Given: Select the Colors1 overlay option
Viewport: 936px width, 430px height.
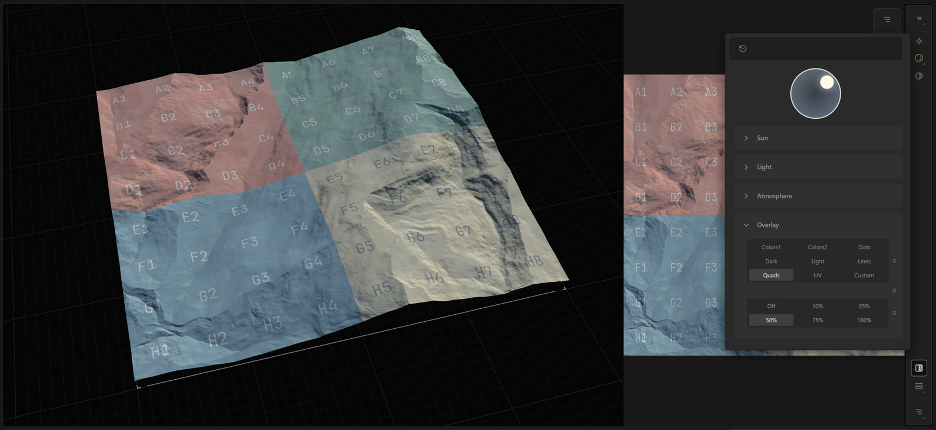Looking at the screenshot, I should click(771, 247).
